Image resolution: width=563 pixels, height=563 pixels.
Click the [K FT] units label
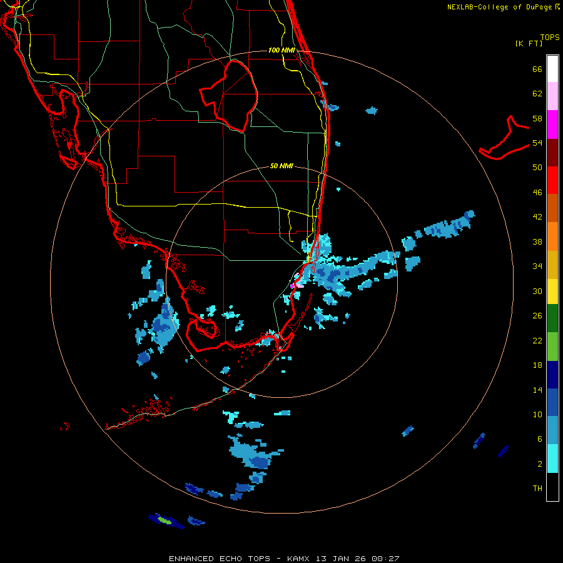point(529,43)
